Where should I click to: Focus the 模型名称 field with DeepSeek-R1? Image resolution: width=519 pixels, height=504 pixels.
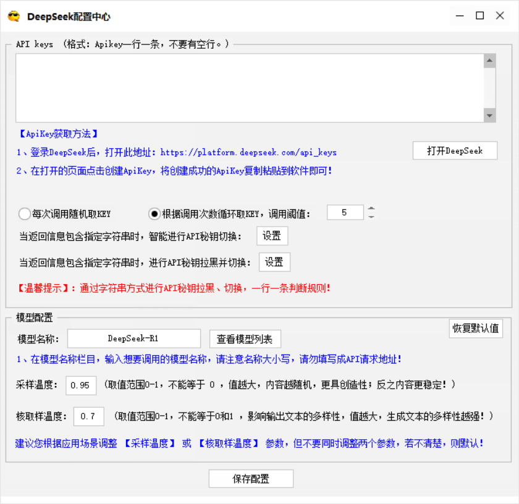pyautogui.click(x=133, y=338)
